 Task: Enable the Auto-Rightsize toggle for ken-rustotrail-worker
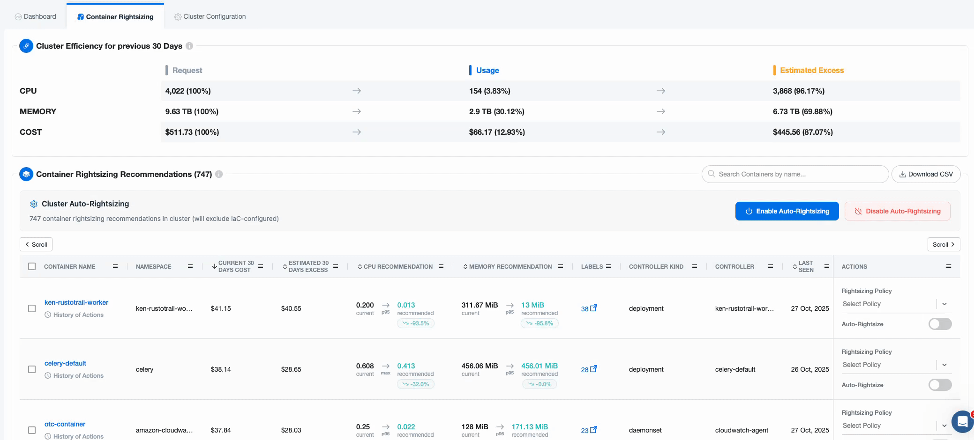point(940,323)
